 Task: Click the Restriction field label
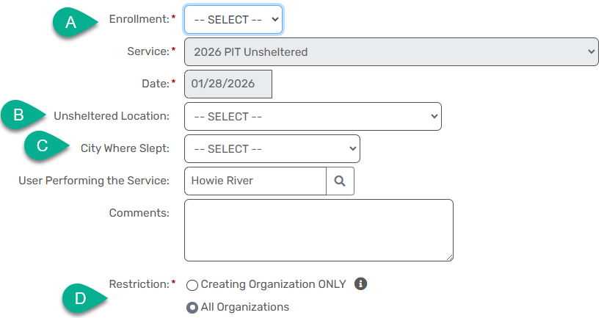click(139, 283)
